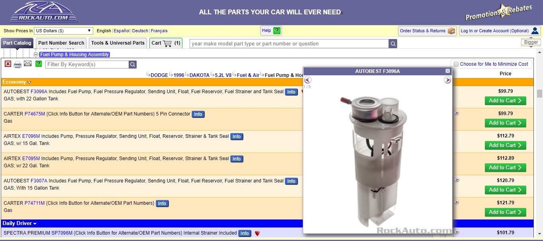Open the Fuel Pump & Housing Assembly tree item
The height and width of the screenshot is (241, 543).
click(x=74, y=55)
